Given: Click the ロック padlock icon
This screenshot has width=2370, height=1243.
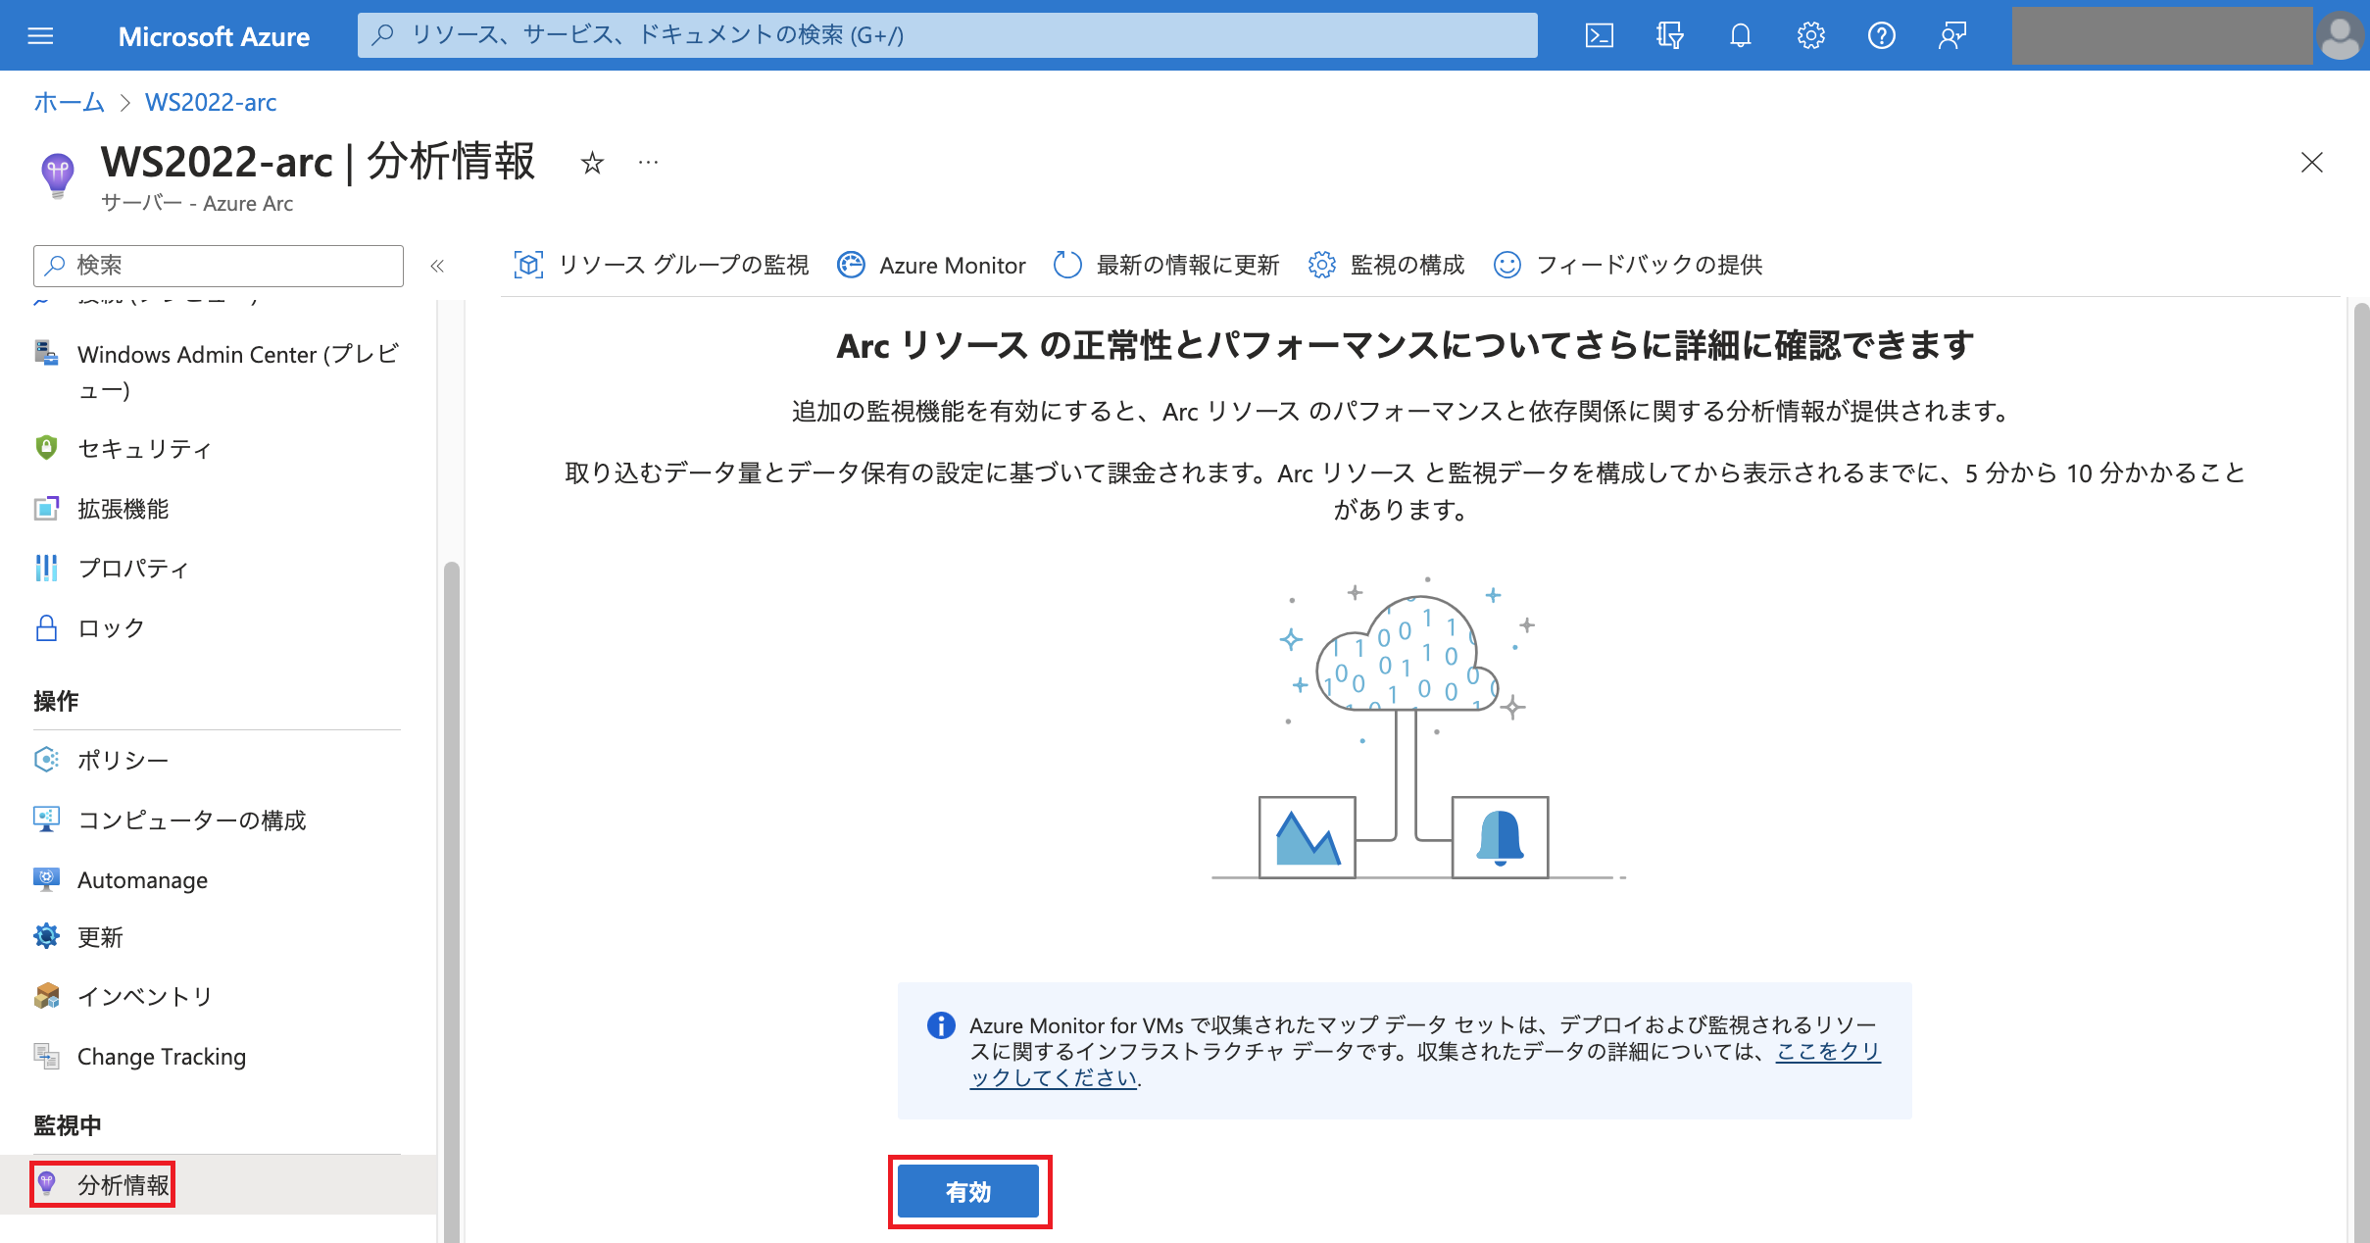Looking at the screenshot, I should (x=46, y=627).
